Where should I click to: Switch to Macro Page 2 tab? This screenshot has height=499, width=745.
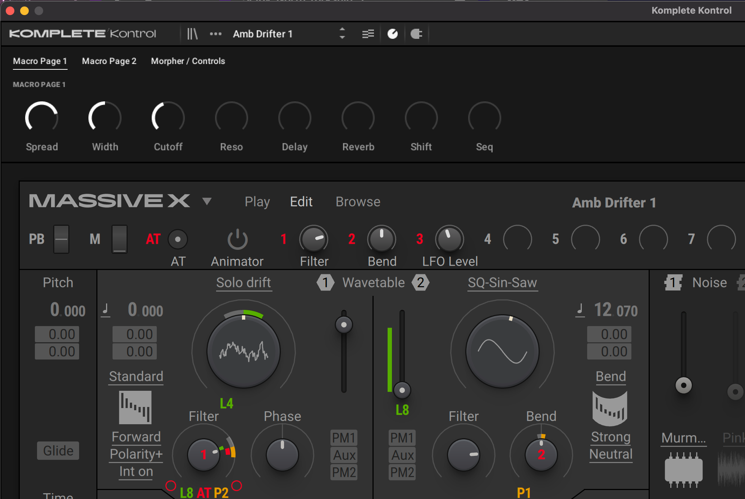[x=109, y=61]
